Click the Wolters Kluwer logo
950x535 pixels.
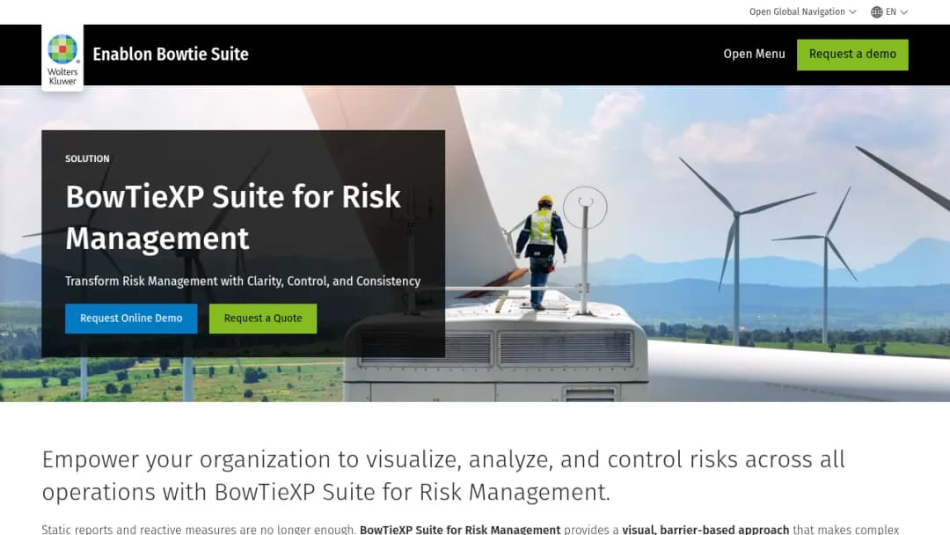pyautogui.click(x=62, y=58)
